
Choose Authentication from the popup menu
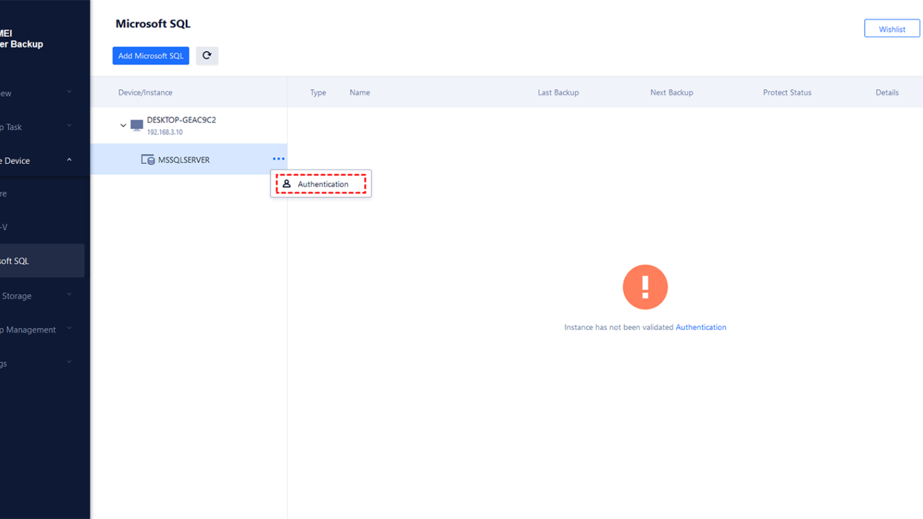pyautogui.click(x=321, y=184)
